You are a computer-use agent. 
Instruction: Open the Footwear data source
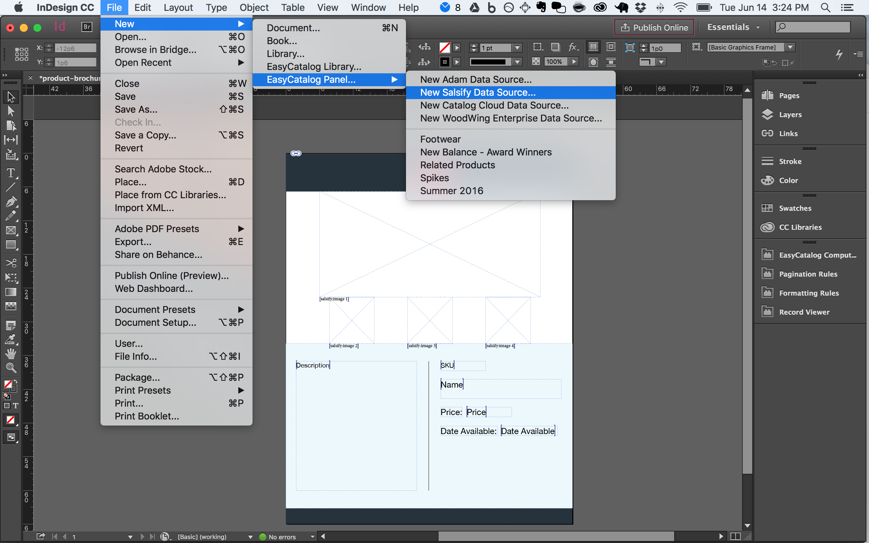(x=511, y=139)
